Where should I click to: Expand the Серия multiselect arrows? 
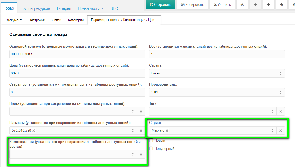pos(272,130)
